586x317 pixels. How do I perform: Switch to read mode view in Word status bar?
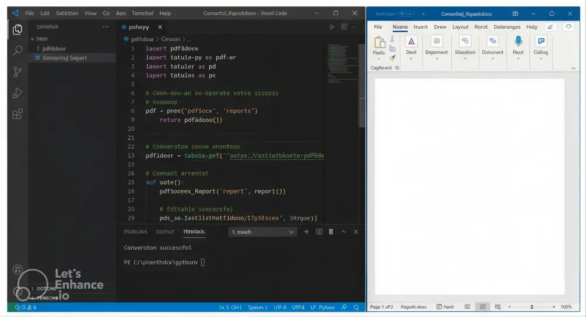(x=467, y=307)
